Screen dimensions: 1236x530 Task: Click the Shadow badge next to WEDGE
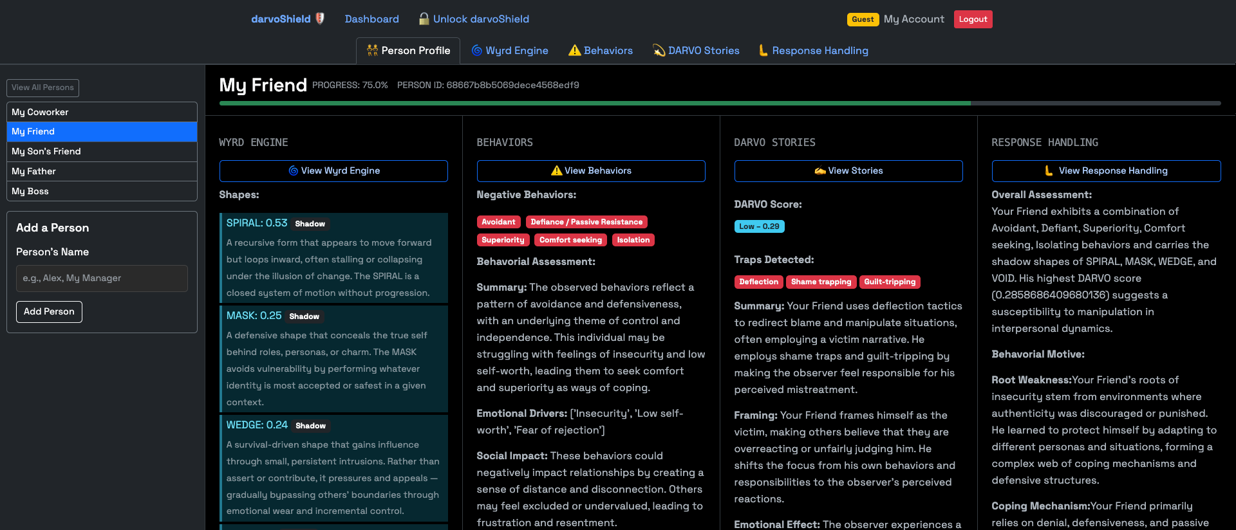click(x=310, y=426)
